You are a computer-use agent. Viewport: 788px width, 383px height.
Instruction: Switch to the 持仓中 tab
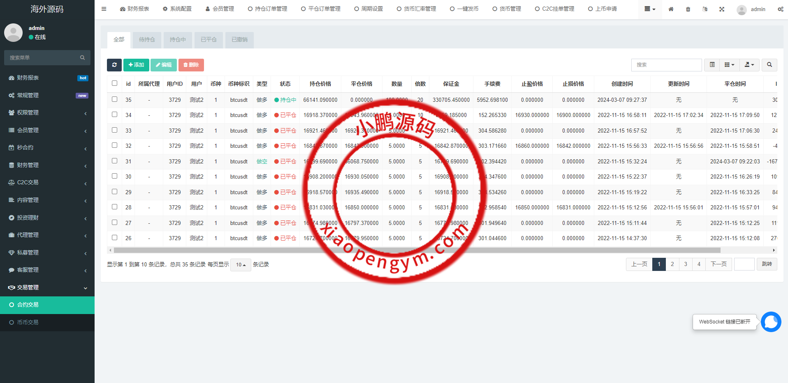click(178, 40)
